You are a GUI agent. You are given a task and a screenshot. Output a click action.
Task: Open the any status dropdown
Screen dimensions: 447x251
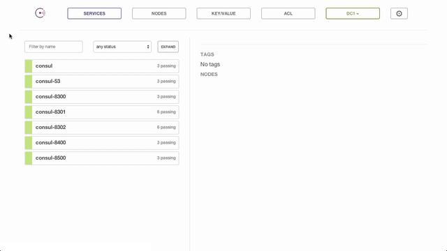(x=122, y=47)
